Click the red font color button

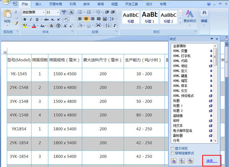pyautogui.click(x=34, y=26)
